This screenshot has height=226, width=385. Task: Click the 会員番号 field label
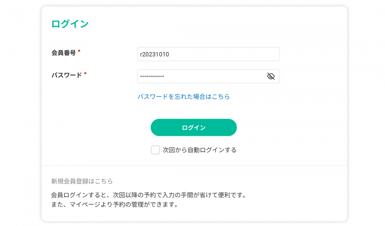click(63, 53)
